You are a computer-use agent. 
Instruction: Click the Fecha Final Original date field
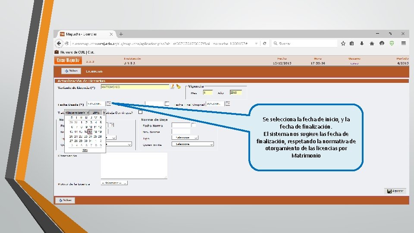(215, 104)
